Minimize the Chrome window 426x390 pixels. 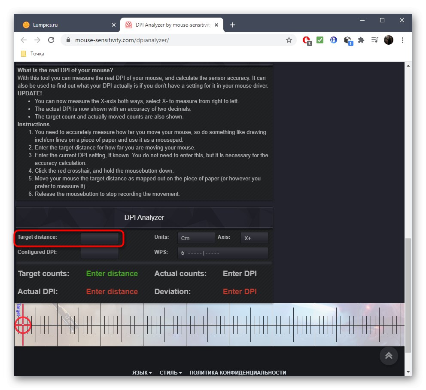[x=362, y=20]
